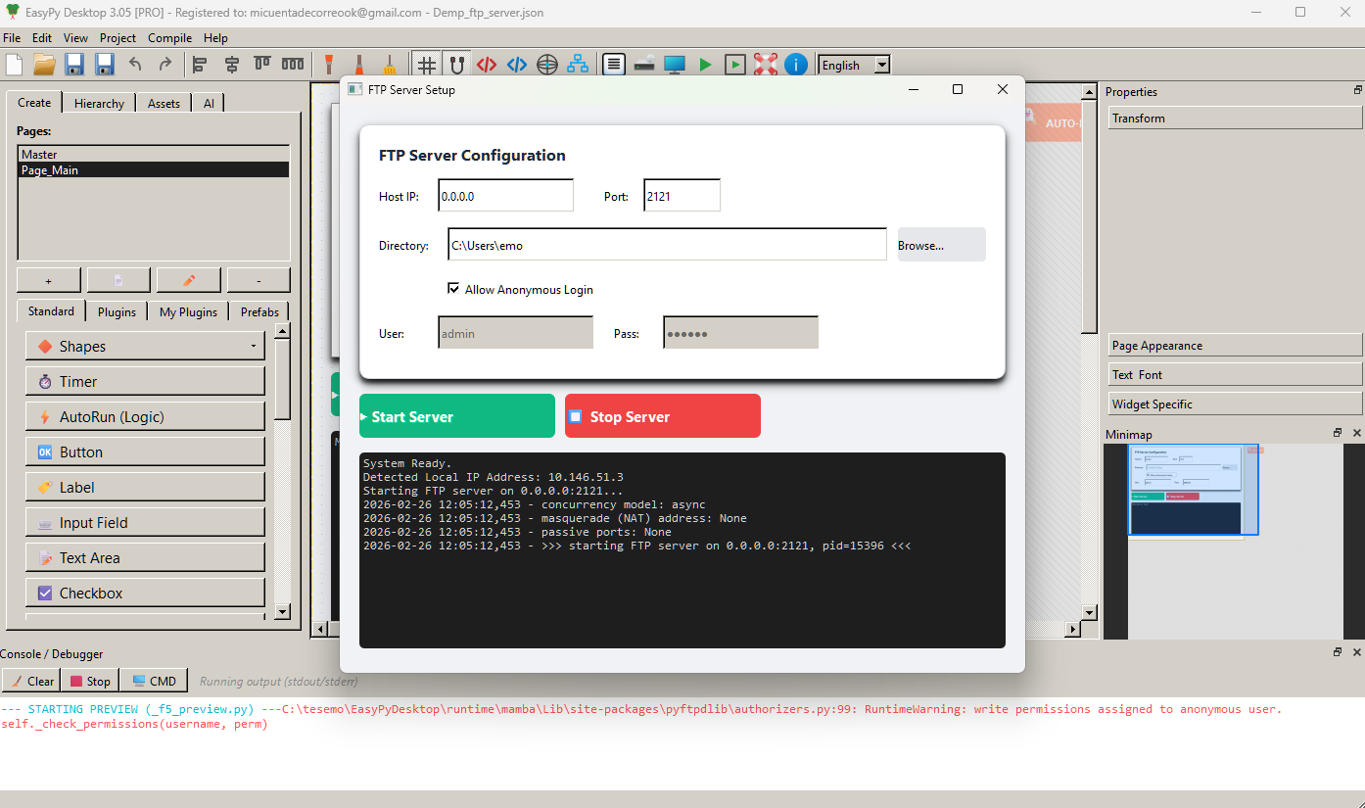Open a project with the folder icon
Image resolution: width=1365 pixels, height=808 pixels.
click(x=44, y=65)
